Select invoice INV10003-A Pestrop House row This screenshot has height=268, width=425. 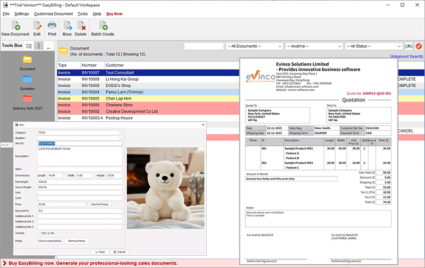tap(148, 118)
